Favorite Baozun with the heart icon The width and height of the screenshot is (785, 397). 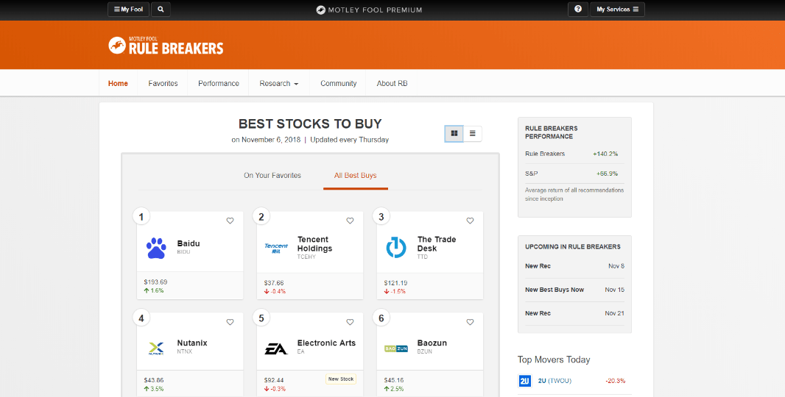pos(470,322)
